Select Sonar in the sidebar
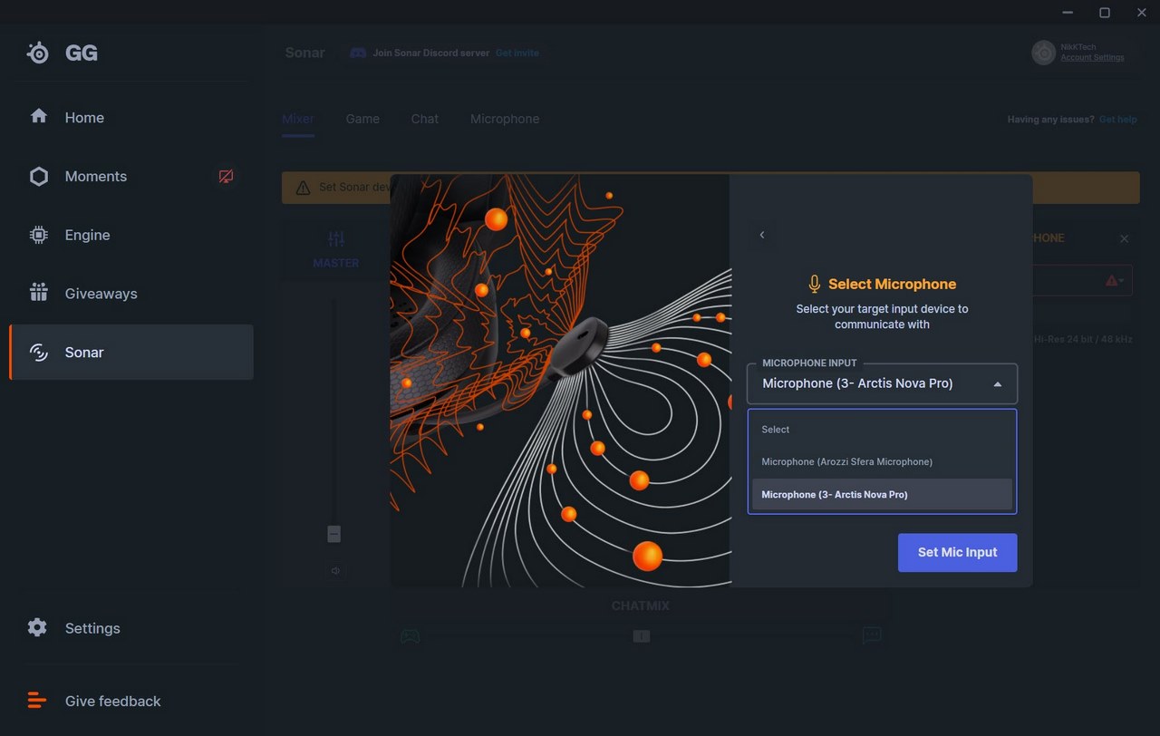 click(130, 352)
